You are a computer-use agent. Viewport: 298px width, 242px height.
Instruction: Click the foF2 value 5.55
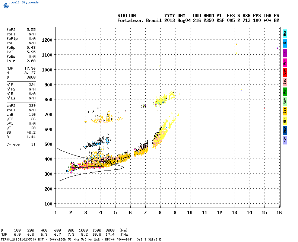31,30
